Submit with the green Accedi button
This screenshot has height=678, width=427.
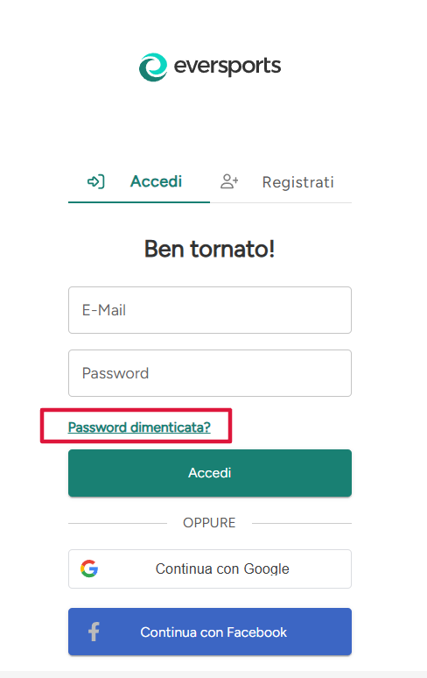coord(210,473)
